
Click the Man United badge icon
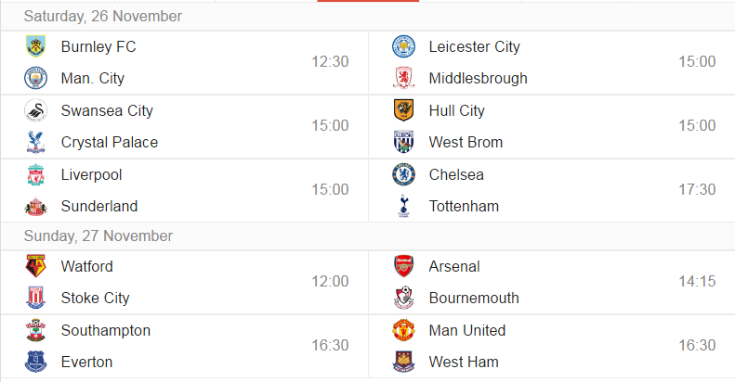[x=403, y=330]
